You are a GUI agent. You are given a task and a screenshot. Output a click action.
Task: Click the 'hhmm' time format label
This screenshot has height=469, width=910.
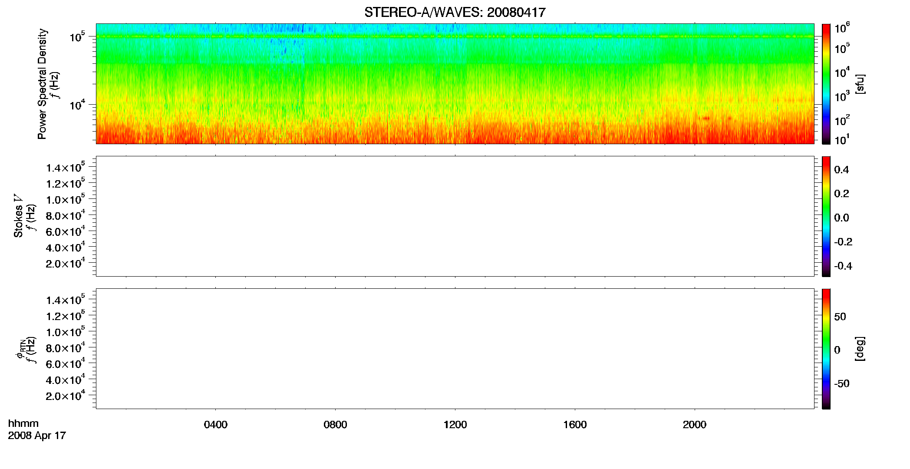[x=23, y=424]
